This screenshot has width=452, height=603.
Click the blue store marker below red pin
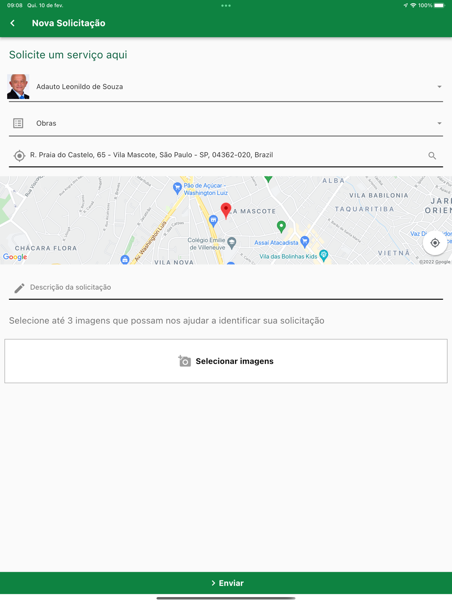[213, 221]
